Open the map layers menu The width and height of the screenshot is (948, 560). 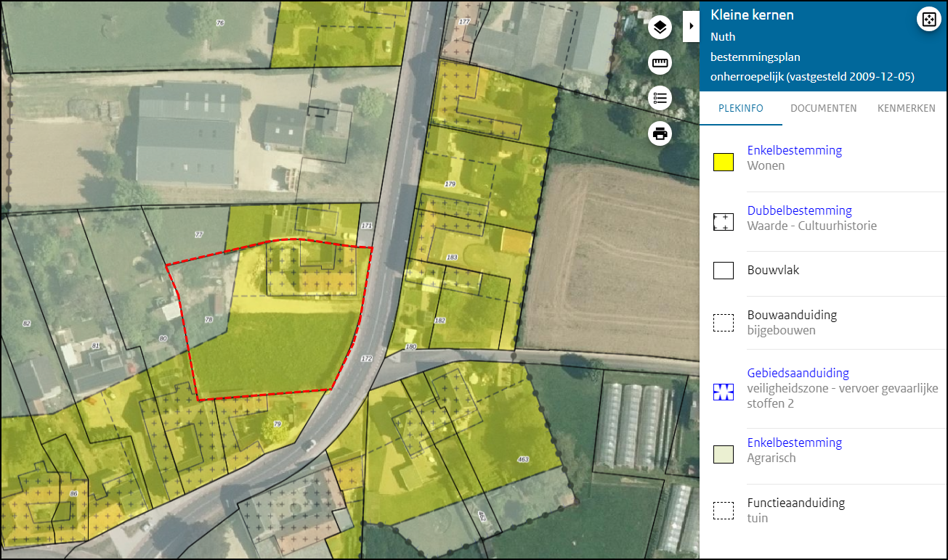[x=660, y=28]
